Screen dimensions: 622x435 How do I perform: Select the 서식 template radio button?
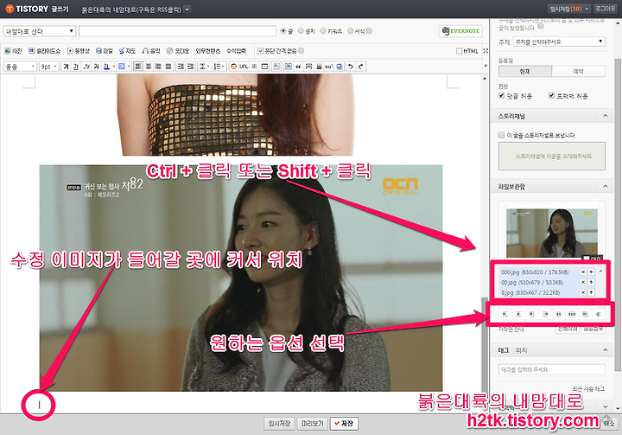350,30
